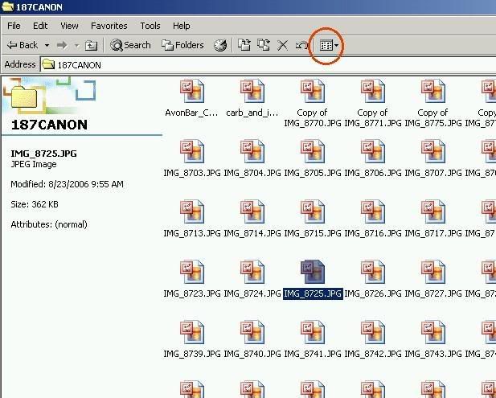Viewport: 496px width, 398px height.
Task: Click the Copy To toolbar icon
Action: (x=264, y=46)
